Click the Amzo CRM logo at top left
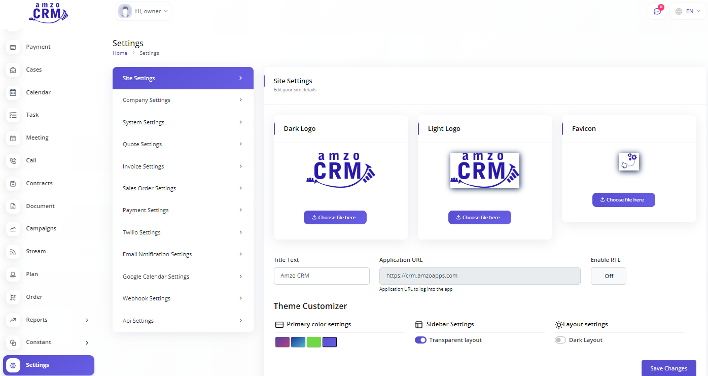Image resolution: width=708 pixels, height=376 pixels. point(49,12)
